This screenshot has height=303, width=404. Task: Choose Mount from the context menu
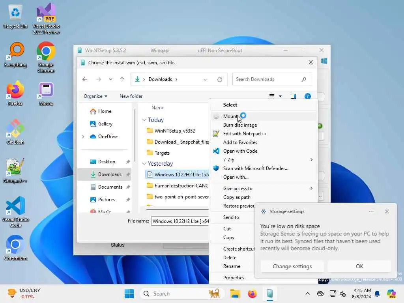[x=263, y=116]
